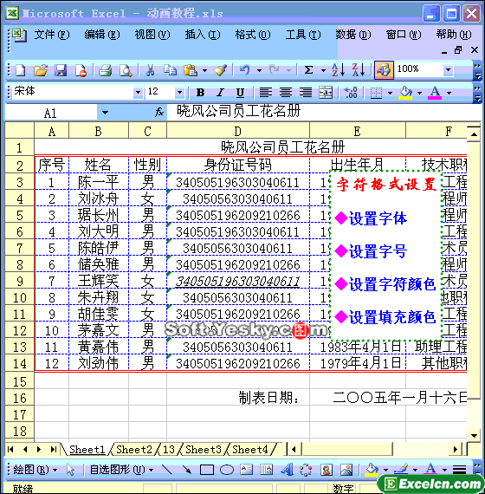Toggle the Drawing toolbar button
Image resolution: width=485 pixels, height=494 pixels.
click(384, 70)
